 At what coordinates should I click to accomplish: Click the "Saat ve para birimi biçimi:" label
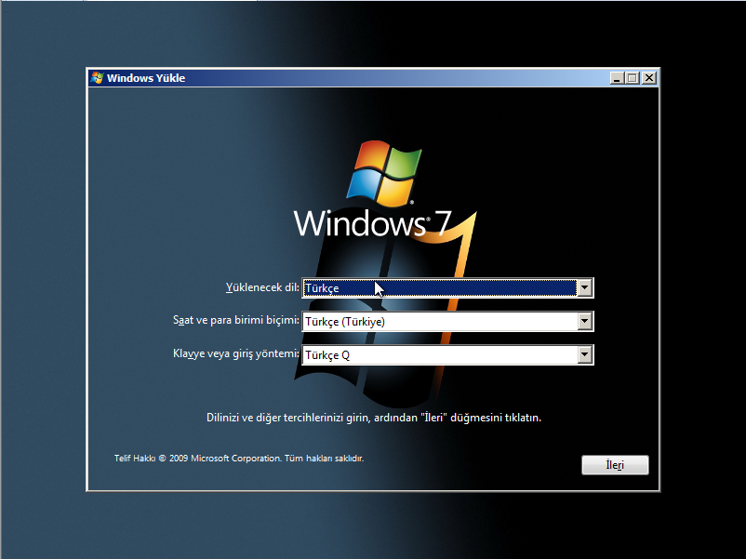coord(236,321)
